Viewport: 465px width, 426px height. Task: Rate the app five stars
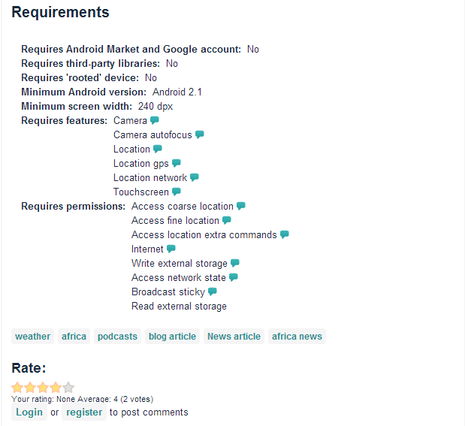69,388
